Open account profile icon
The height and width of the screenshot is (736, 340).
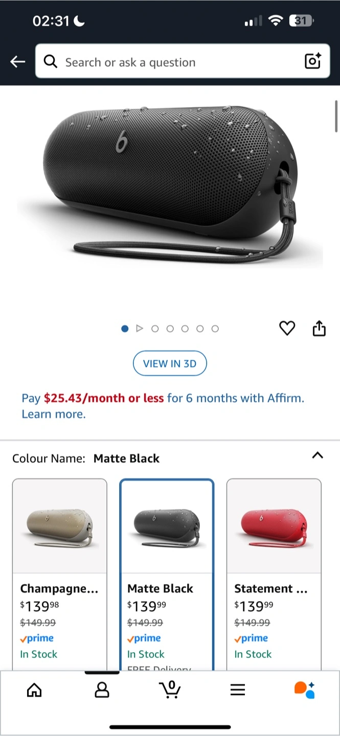click(x=102, y=691)
